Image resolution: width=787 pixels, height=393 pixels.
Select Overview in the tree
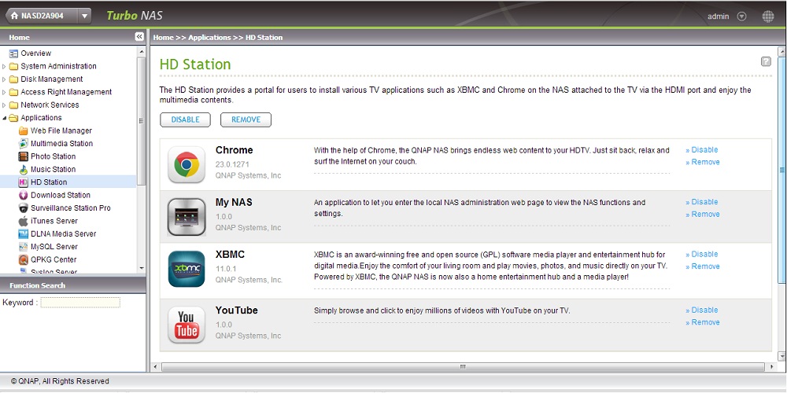[35, 53]
